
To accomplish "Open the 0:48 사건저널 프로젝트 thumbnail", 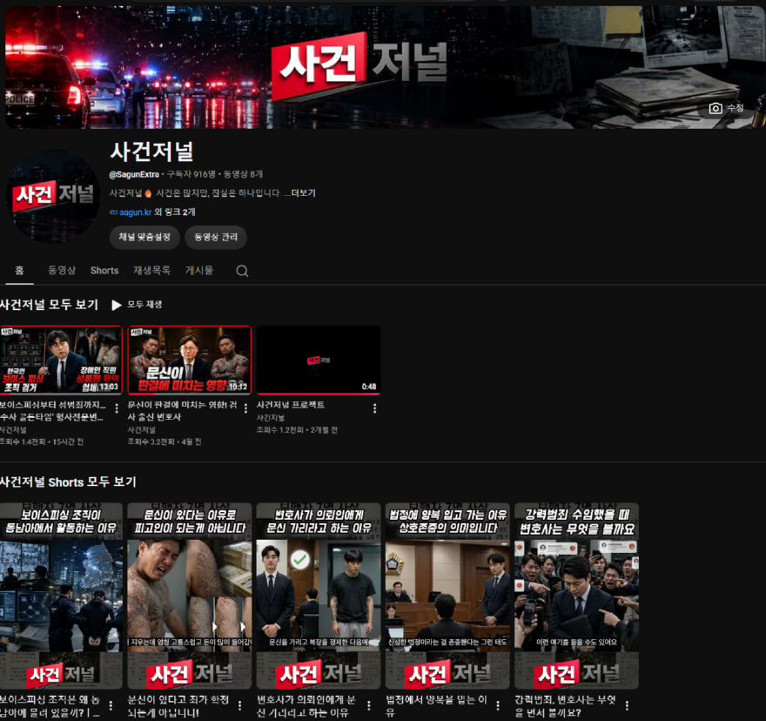I will click(319, 360).
